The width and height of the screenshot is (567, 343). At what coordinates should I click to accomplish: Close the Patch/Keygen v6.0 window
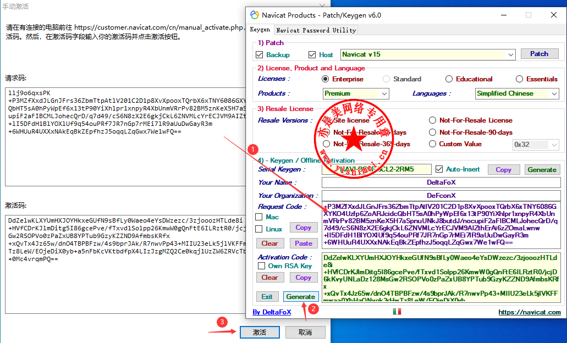click(554, 15)
